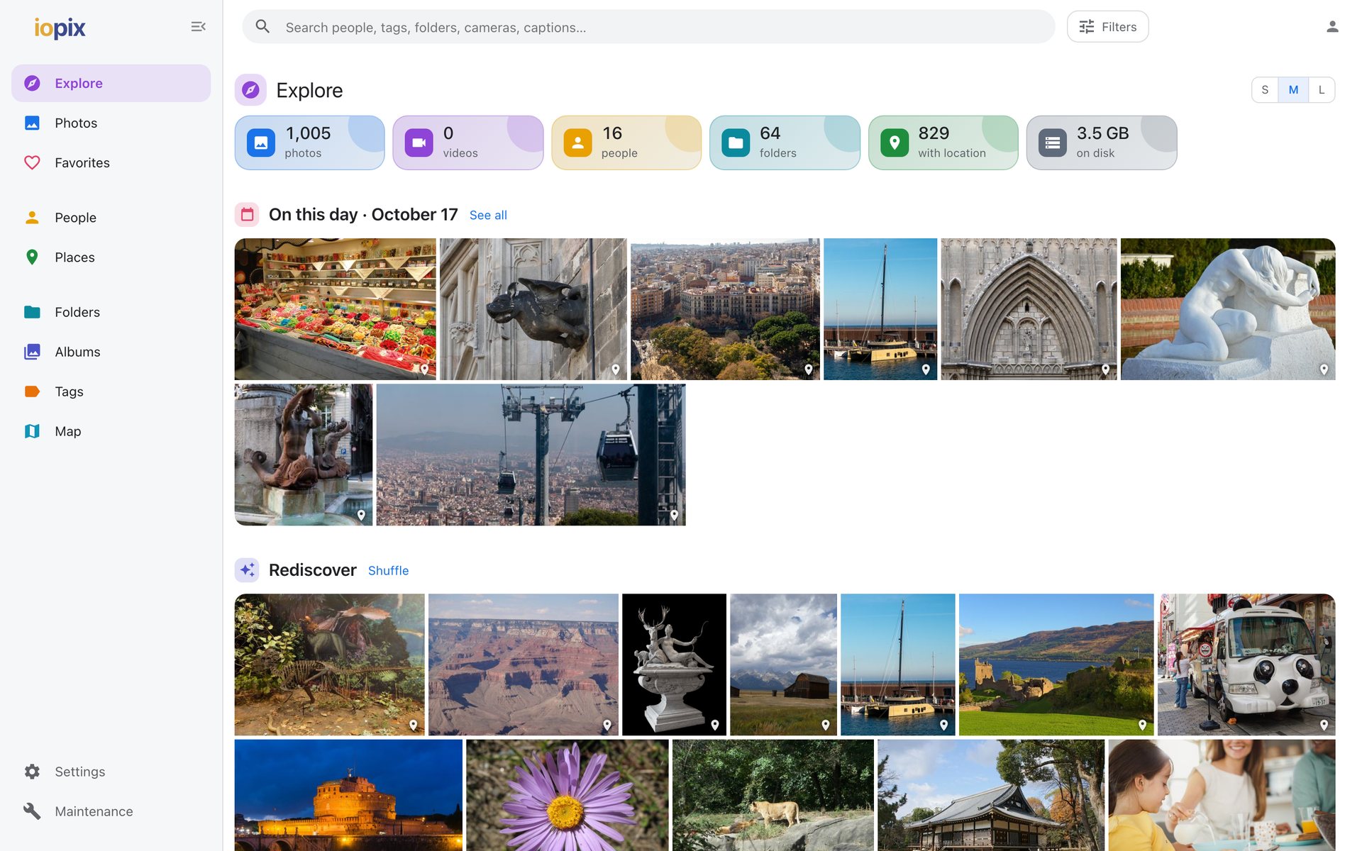The width and height of the screenshot is (1362, 851).
Task: Click the Favorites heart icon
Action: pos(32,162)
